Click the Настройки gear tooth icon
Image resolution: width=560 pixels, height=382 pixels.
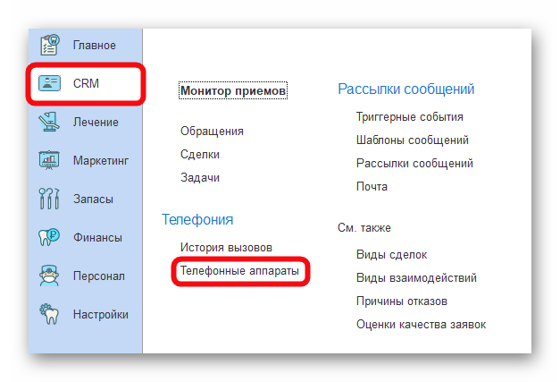point(49,314)
